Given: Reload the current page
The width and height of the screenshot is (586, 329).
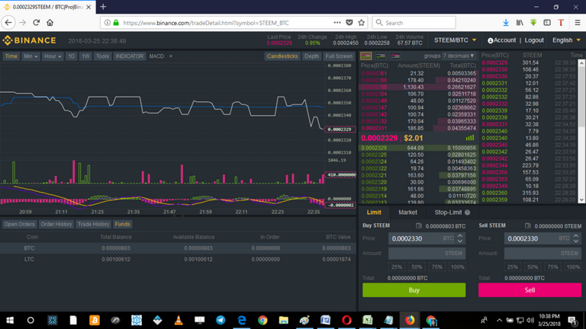Looking at the screenshot, I should point(37,23).
